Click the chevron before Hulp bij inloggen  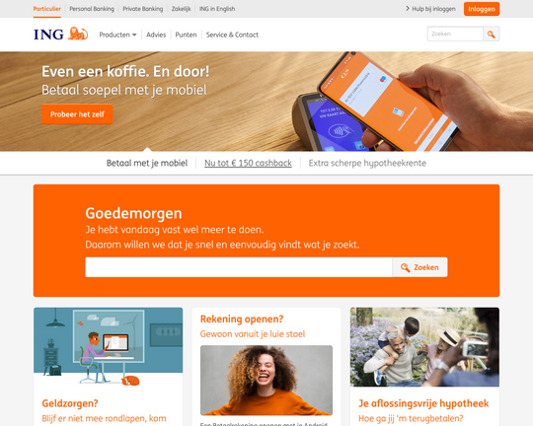[x=408, y=9]
